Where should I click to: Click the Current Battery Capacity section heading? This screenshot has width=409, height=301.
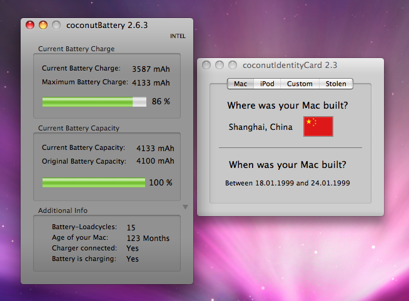(79, 128)
